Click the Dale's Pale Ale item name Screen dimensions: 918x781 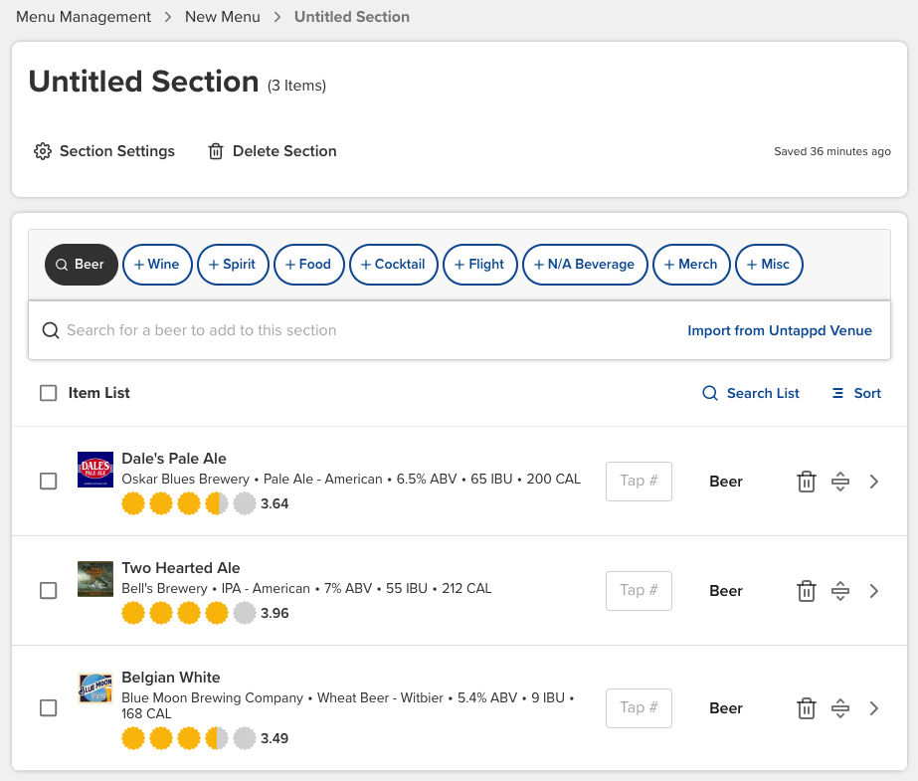[x=174, y=459]
